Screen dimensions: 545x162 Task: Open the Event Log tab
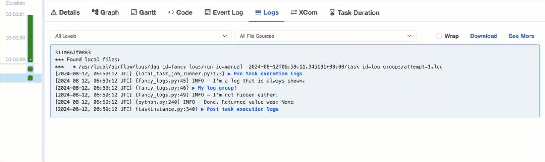[224, 12]
